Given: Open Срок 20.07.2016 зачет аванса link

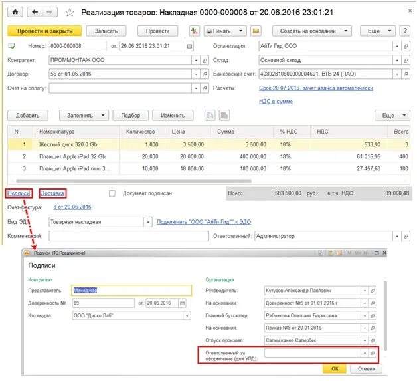Looking at the screenshot, I should 316,88.
